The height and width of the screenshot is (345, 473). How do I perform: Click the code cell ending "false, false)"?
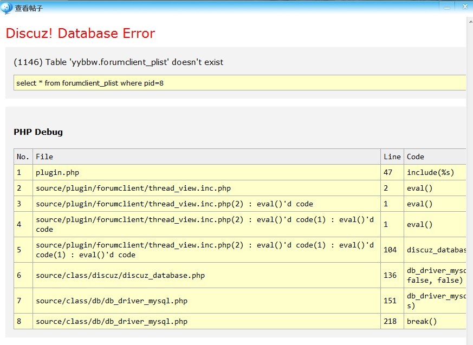pos(435,275)
